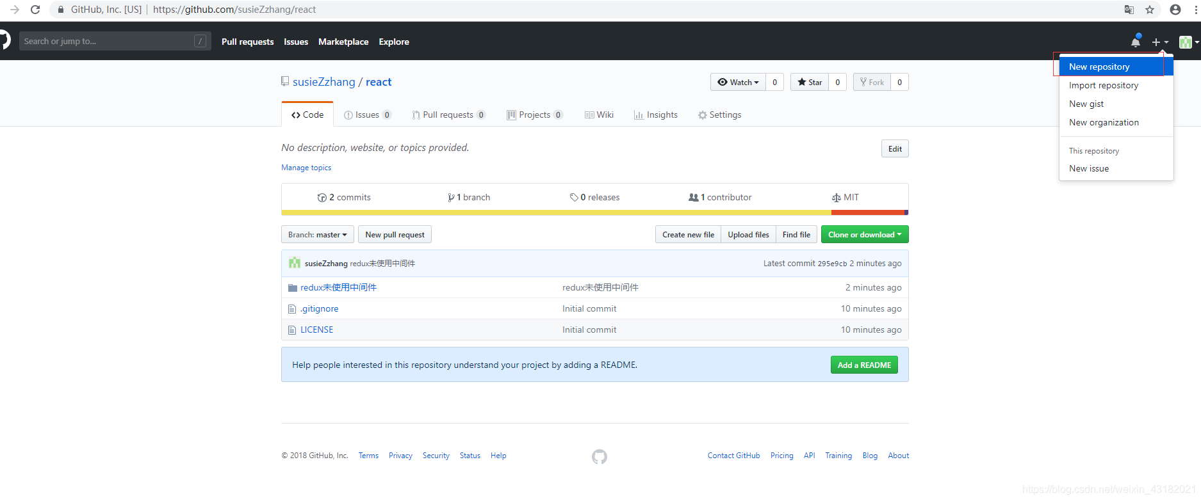Click the fork count 0 badge
Image resolution: width=1201 pixels, height=501 pixels.
click(899, 82)
